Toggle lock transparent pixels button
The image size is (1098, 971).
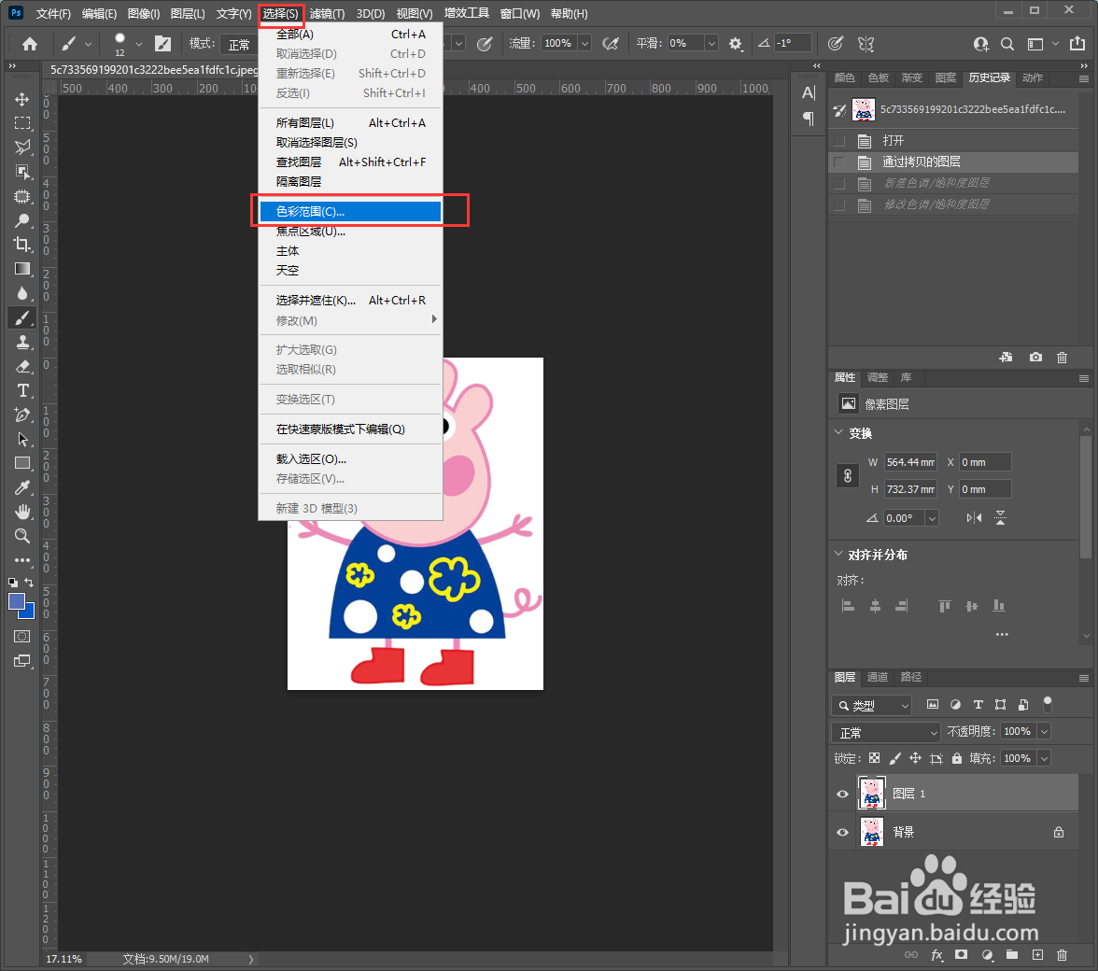(x=874, y=758)
